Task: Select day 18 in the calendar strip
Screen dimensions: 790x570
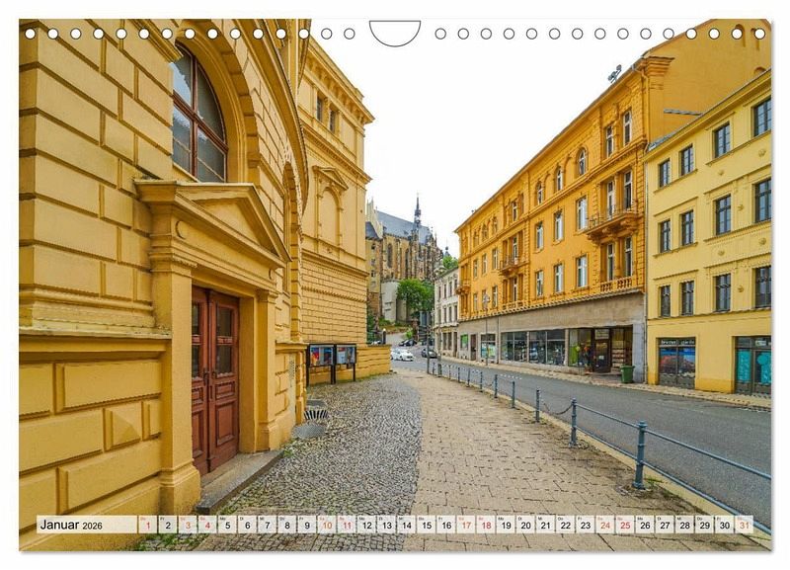Action: (x=486, y=525)
